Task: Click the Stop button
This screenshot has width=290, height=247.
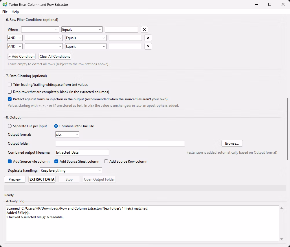Action: 69,179
